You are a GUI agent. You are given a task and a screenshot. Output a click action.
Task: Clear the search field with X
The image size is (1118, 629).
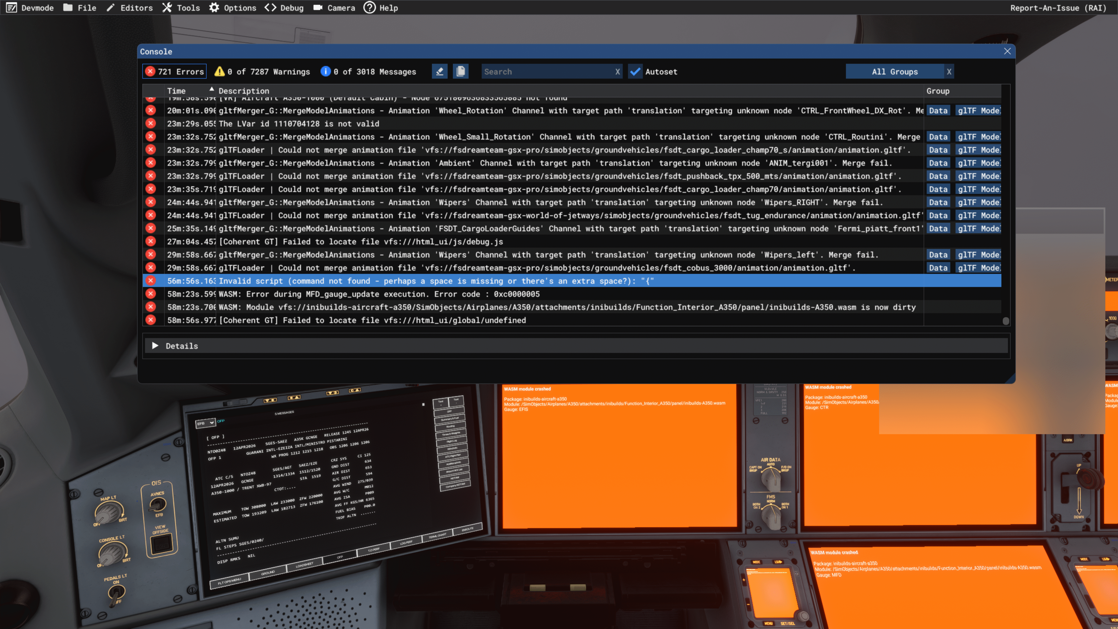(617, 72)
